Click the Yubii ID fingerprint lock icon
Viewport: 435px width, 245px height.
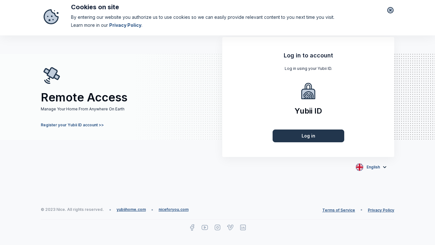coord(308,91)
